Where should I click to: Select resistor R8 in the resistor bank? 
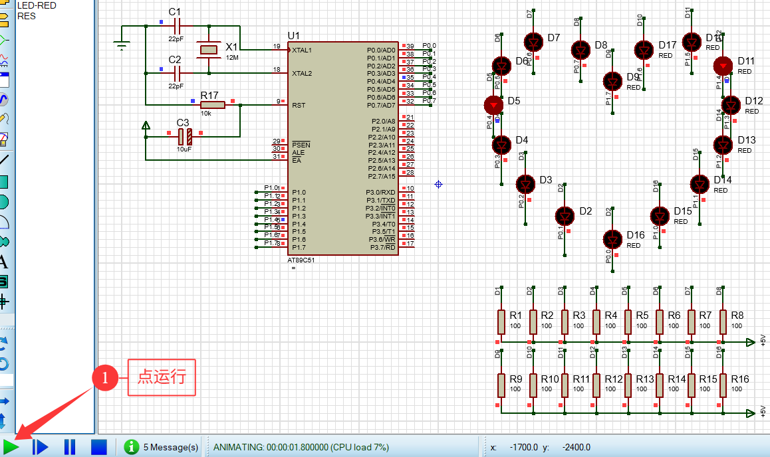(723, 321)
